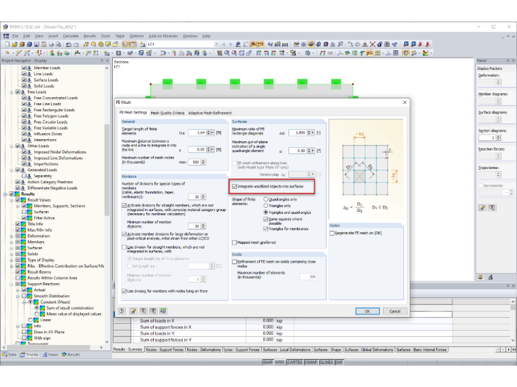Click Cancel in FE Mesh dialog

click(x=395, y=312)
